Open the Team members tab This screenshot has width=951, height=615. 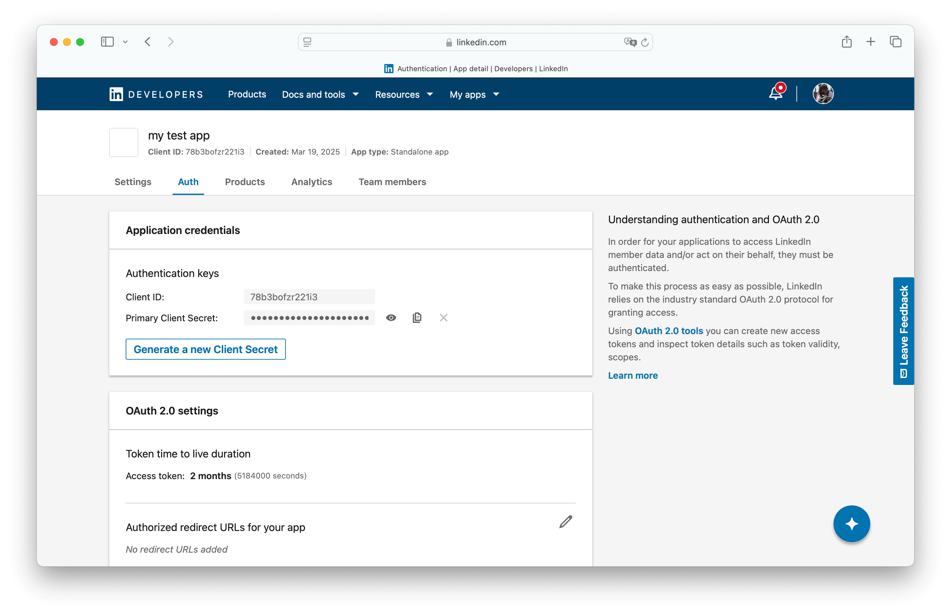pyautogui.click(x=392, y=182)
